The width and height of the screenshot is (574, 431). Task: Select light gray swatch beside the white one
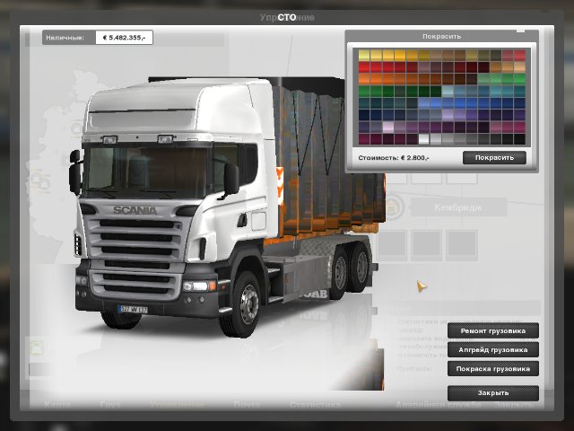(x=436, y=139)
